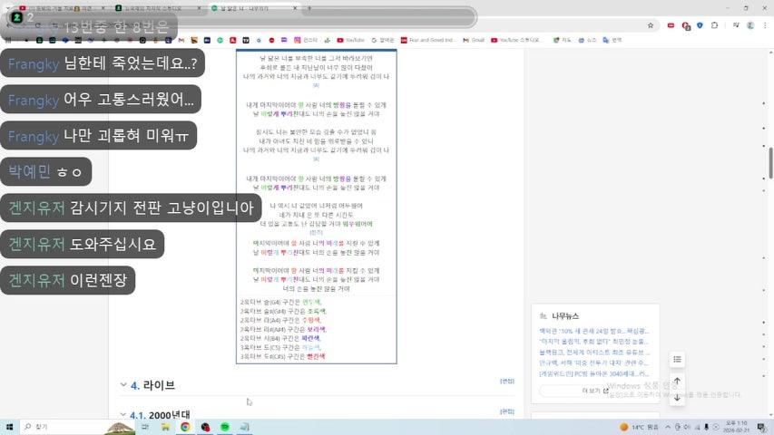The width and height of the screenshot is (774, 435).
Task: Open a new browser tab
Action: click(x=309, y=8)
